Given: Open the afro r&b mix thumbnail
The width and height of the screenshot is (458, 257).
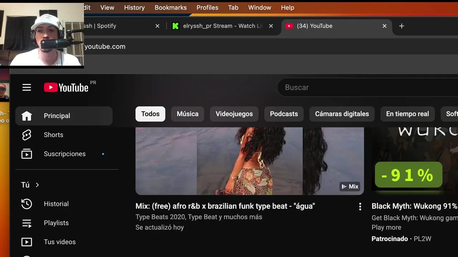Looking at the screenshot, I should coord(250,161).
